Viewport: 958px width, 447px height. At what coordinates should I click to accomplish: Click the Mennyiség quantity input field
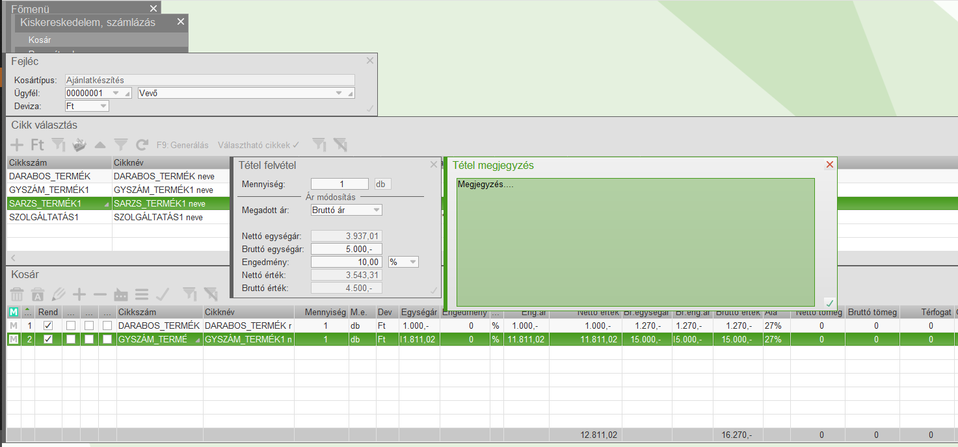[339, 184]
